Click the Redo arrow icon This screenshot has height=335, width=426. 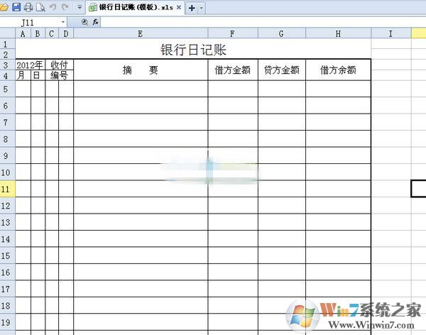(x=65, y=7)
